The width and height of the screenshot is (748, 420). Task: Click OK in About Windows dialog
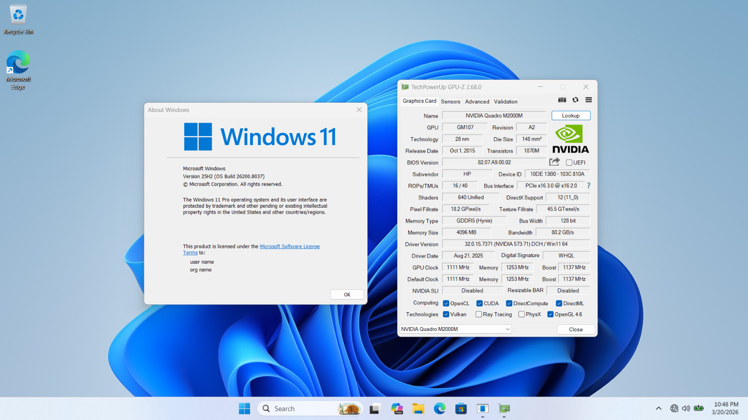pos(347,294)
